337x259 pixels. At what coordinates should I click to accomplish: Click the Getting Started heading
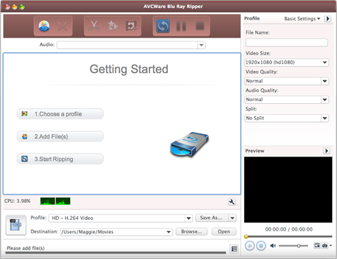pyautogui.click(x=129, y=69)
